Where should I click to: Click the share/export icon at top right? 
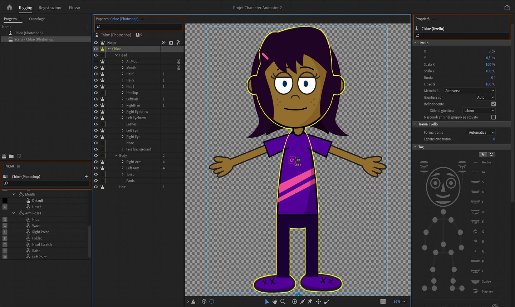point(507,8)
